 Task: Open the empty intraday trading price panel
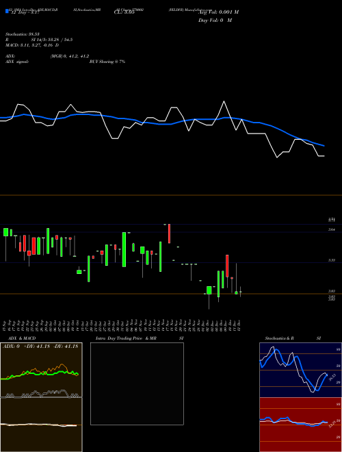pyautogui.click(x=137, y=384)
